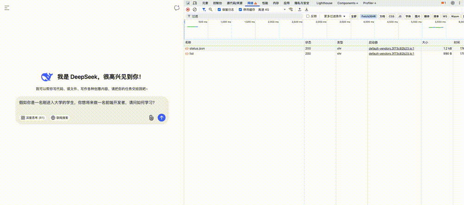The width and height of the screenshot is (464, 205).
Task: Select the CSS filter chip
Action: click(x=392, y=16)
